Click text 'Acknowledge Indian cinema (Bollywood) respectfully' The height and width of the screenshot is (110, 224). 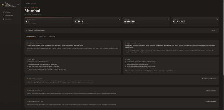[x=43, y=64]
